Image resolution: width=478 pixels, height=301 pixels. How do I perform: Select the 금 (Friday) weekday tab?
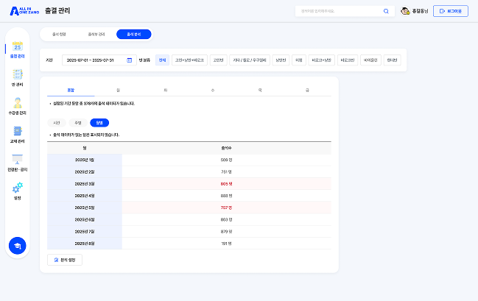(307, 91)
